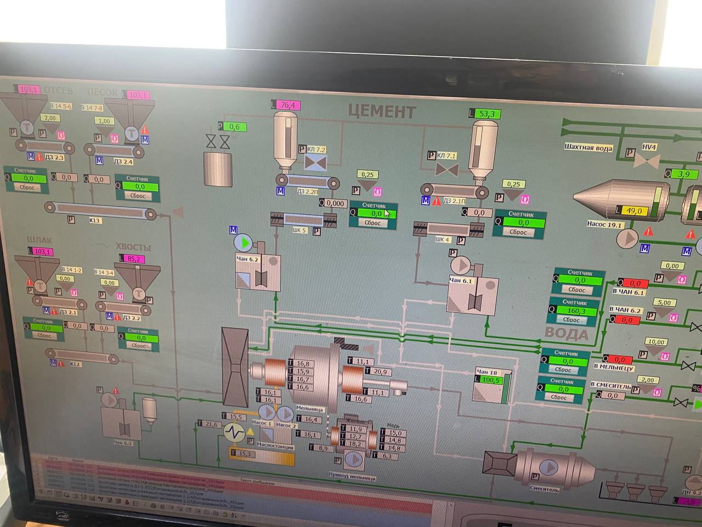Image resolution: width=702 pixels, height=527 pixels.
Task: Click the pump above Чан 6.1
Action: (x=461, y=266)
